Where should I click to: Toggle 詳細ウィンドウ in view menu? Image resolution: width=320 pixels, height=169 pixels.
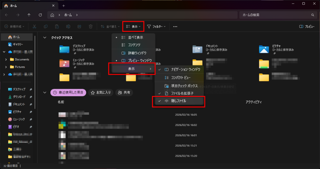pyautogui.click(x=133, y=53)
